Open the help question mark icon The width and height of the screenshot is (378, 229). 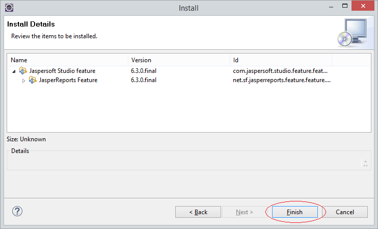pos(17,211)
